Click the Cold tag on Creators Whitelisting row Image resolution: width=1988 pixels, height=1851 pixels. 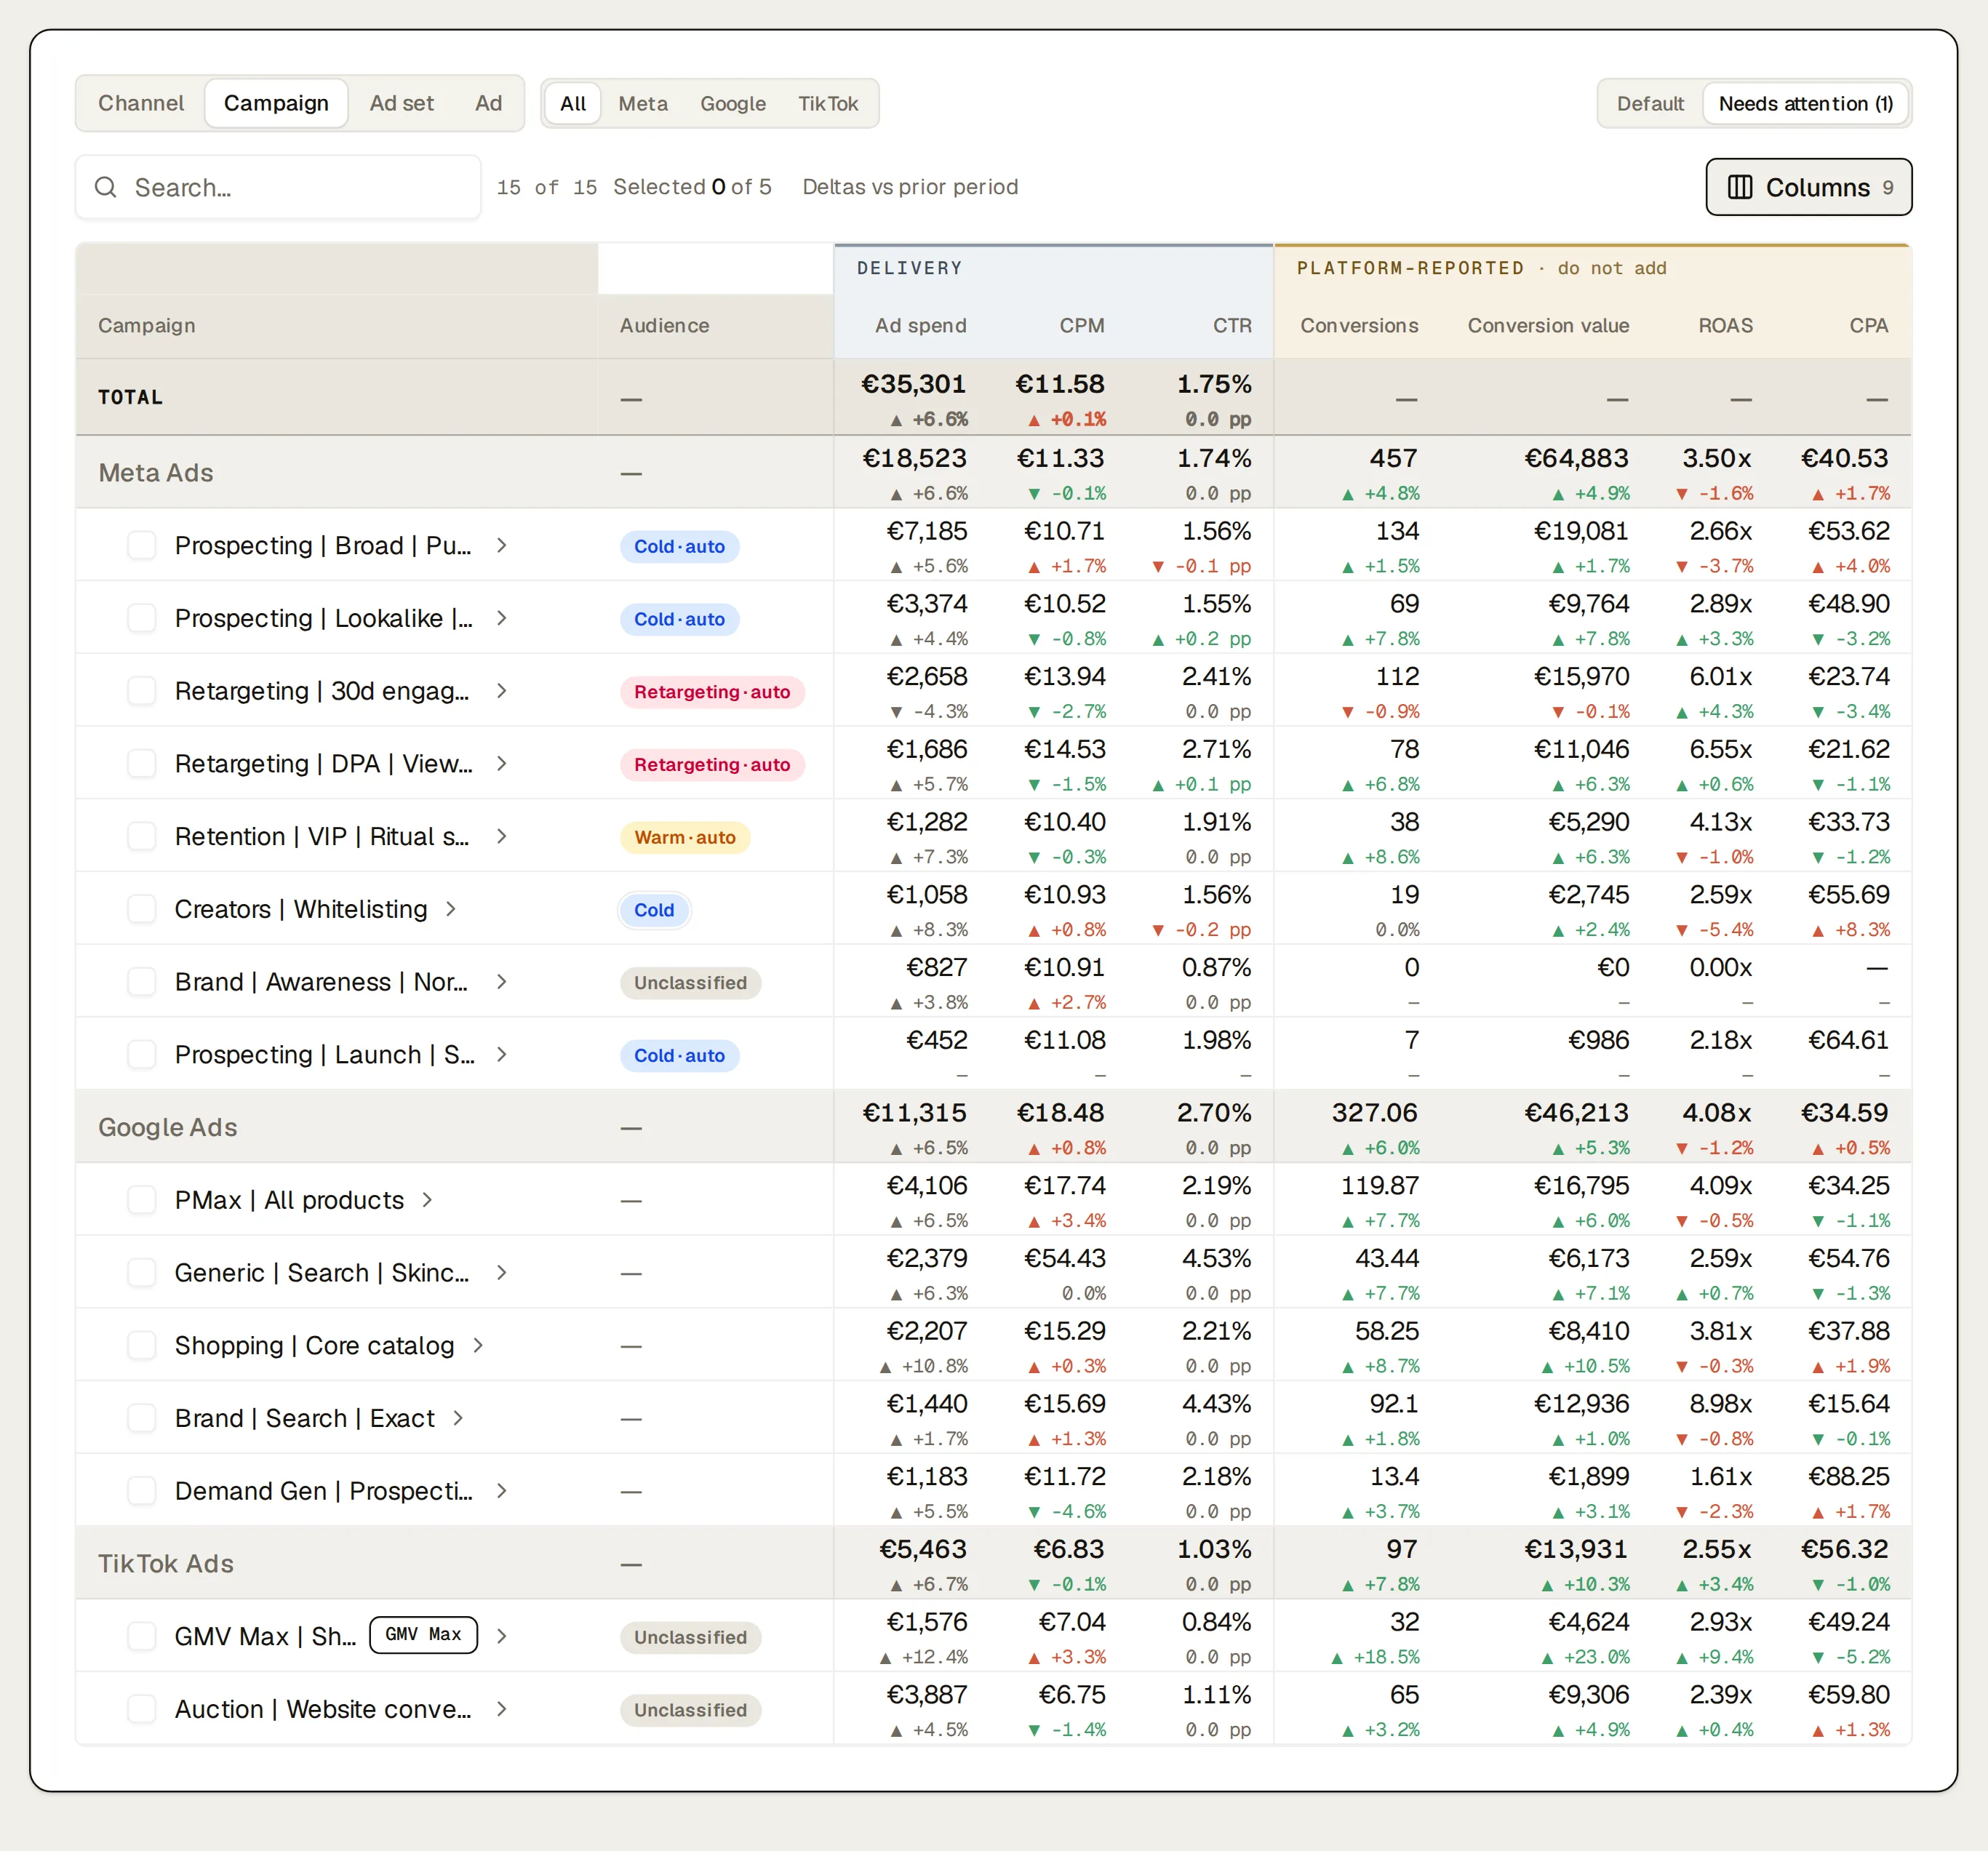[x=654, y=910]
